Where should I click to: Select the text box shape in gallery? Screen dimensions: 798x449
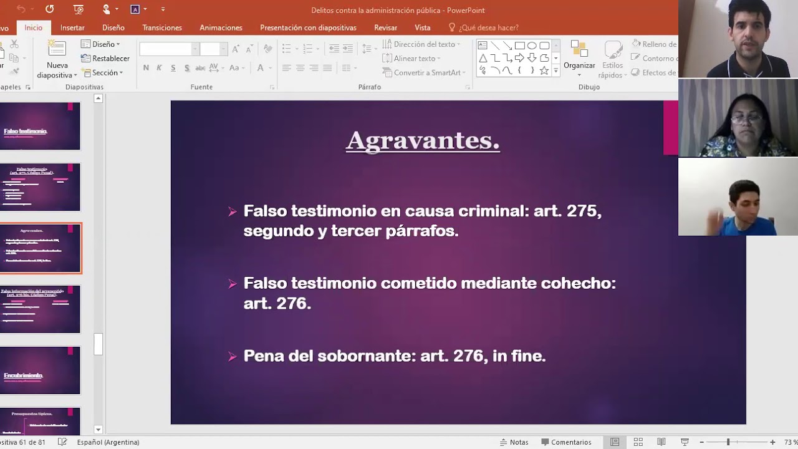[x=483, y=46]
